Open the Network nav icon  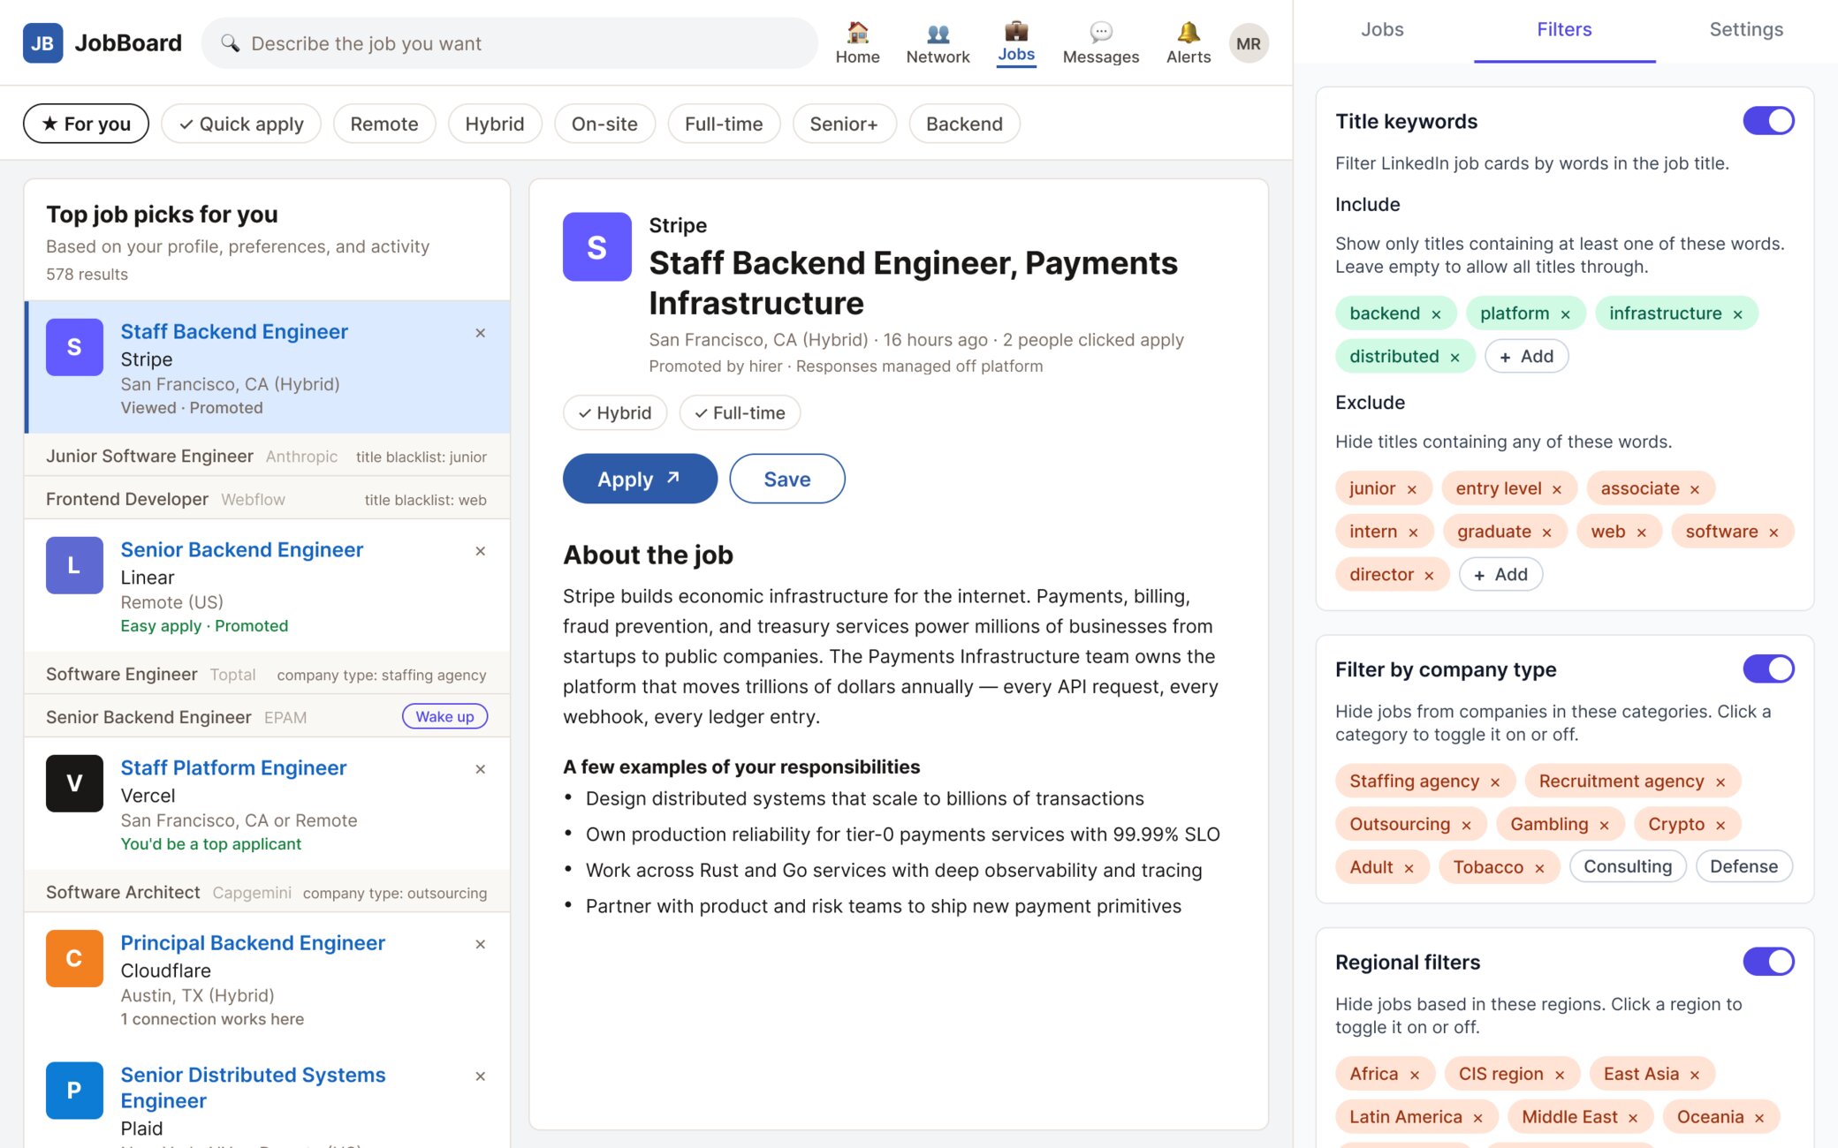tap(938, 42)
